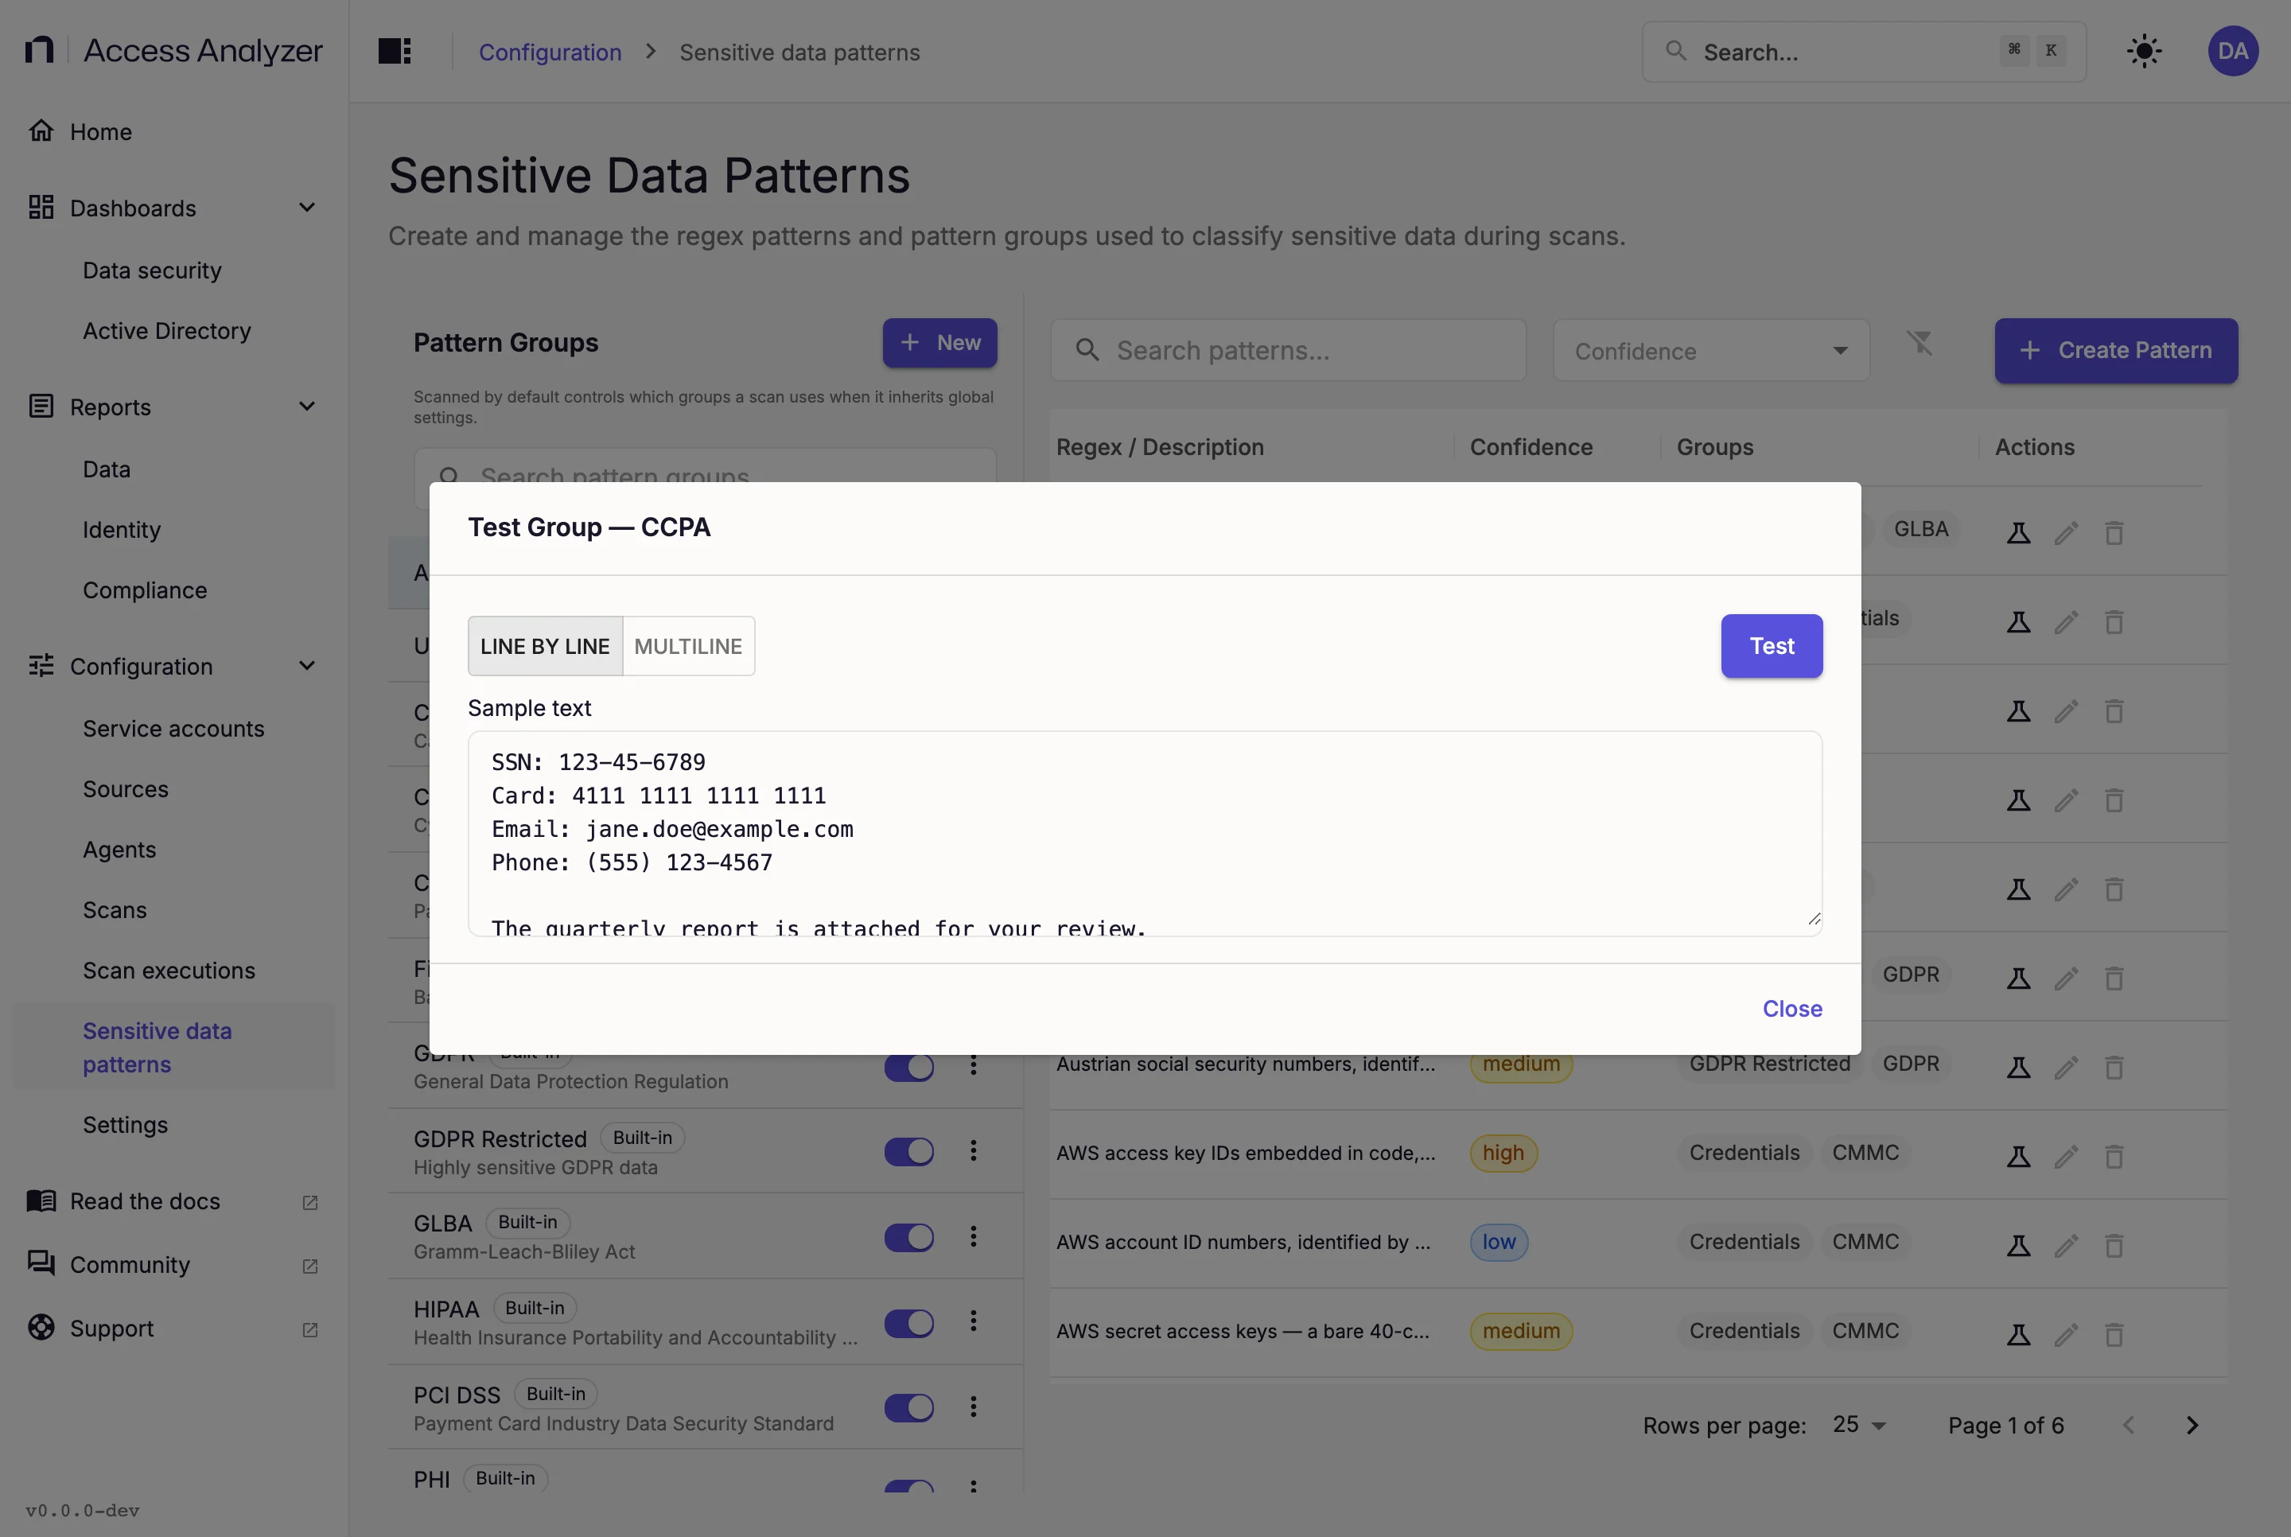This screenshot has height=1537, width=2291.
Task: Delete the AWS access key IDs pattern
Action: click(x=2114, y=1156)
